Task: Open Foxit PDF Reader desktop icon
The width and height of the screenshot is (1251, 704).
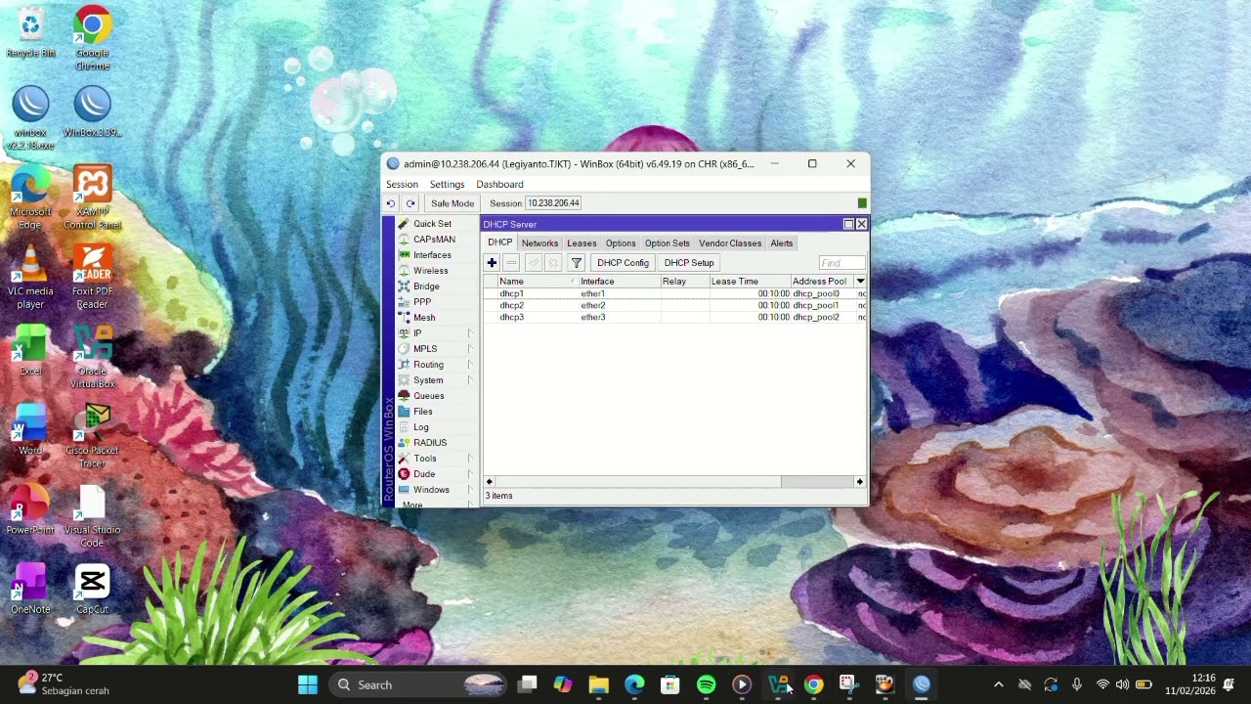Action: tap(92, 278)
